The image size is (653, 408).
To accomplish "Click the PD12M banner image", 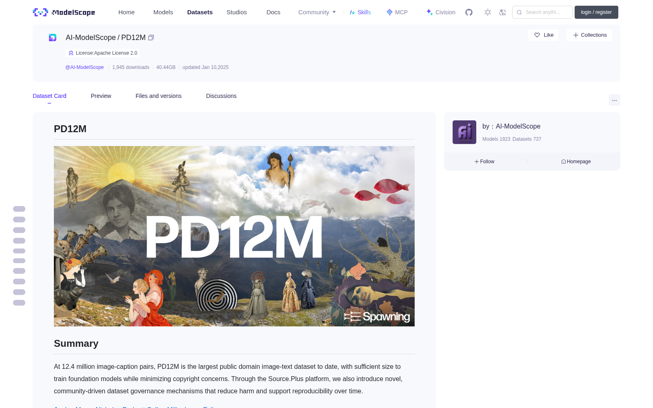I will click(234, 236).
